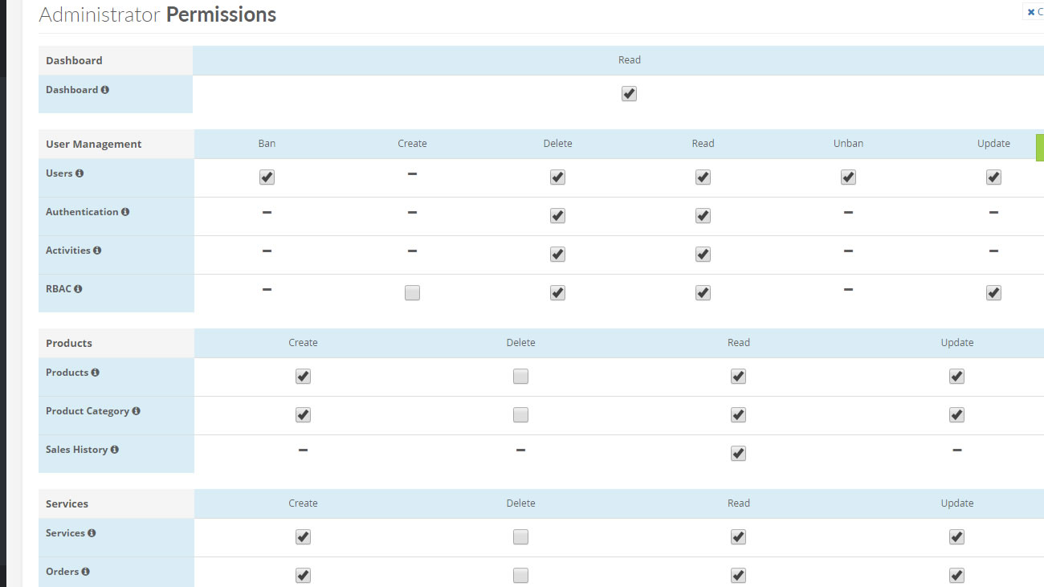Click the info icon next to Dashboard
This screenshot has width=1044, height=587.
coord(105,90)
